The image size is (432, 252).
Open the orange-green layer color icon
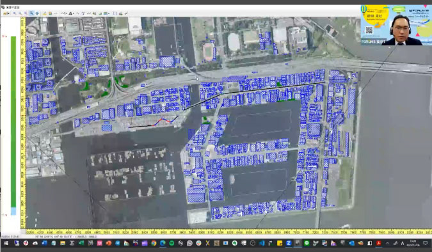50,13
